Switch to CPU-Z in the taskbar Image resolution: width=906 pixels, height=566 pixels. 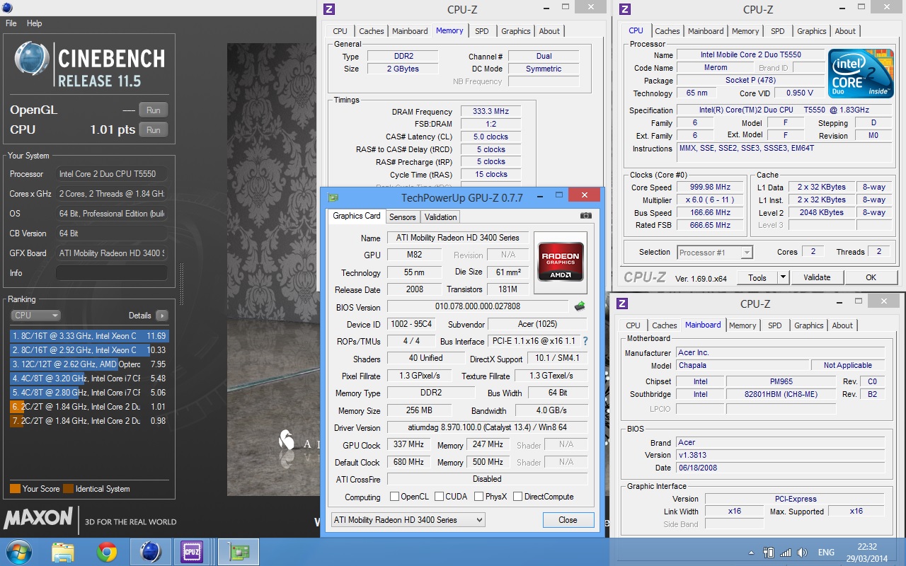click(x=193, y=552)
